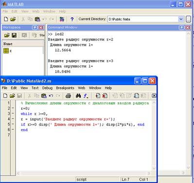The image size is (194, 183).
Task: Click editor vertical scrollbar down arrow
Action: [x=154, y=168]
